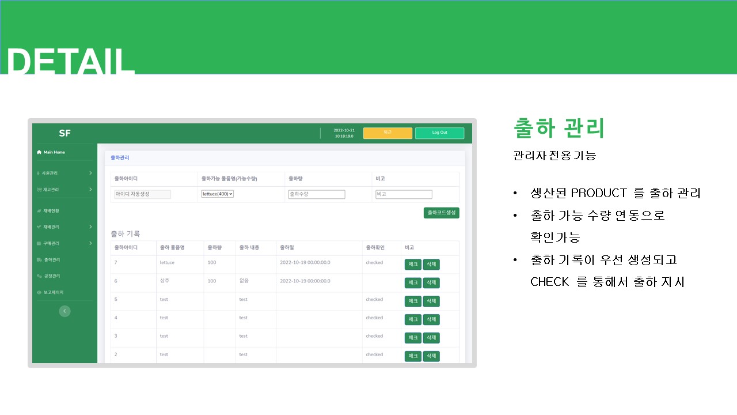Viewport: 737px width, 415px height.
Task: Click 체크 for shipment ID 3
Action: [413, 338]
